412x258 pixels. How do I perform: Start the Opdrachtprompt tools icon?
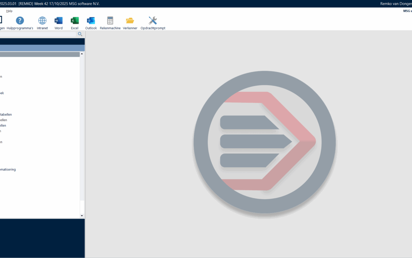click(153, 21)
